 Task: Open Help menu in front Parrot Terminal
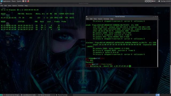112,19
